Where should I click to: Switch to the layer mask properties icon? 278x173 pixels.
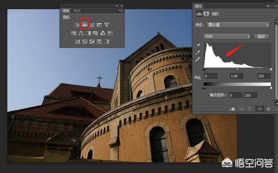pyautogui.click(x=206, y=13)
